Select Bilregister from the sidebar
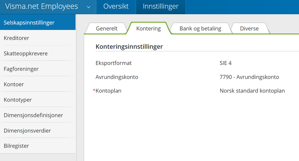 [16, 146]
